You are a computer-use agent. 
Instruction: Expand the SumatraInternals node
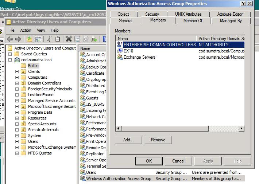tap(17, 130)
